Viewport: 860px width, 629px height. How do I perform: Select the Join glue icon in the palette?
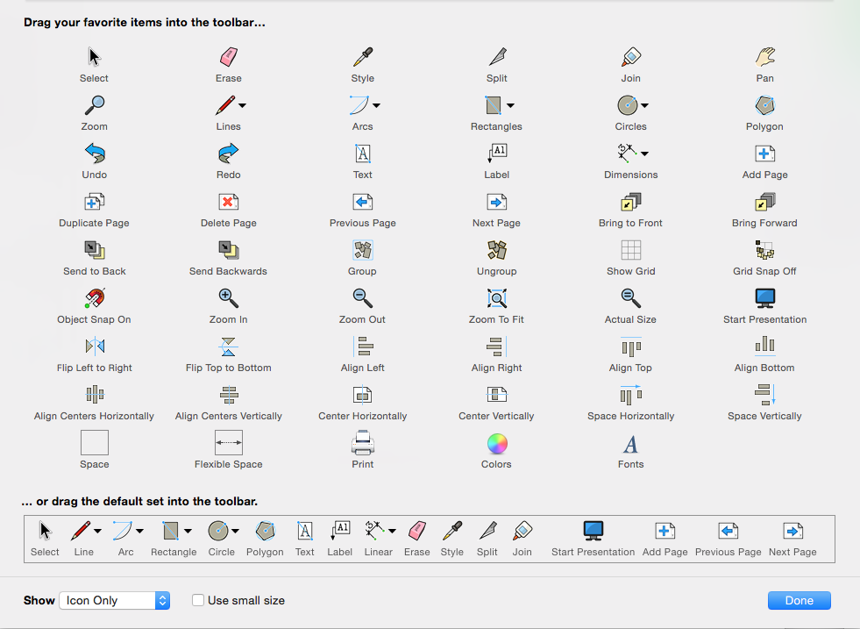[630, 58]
